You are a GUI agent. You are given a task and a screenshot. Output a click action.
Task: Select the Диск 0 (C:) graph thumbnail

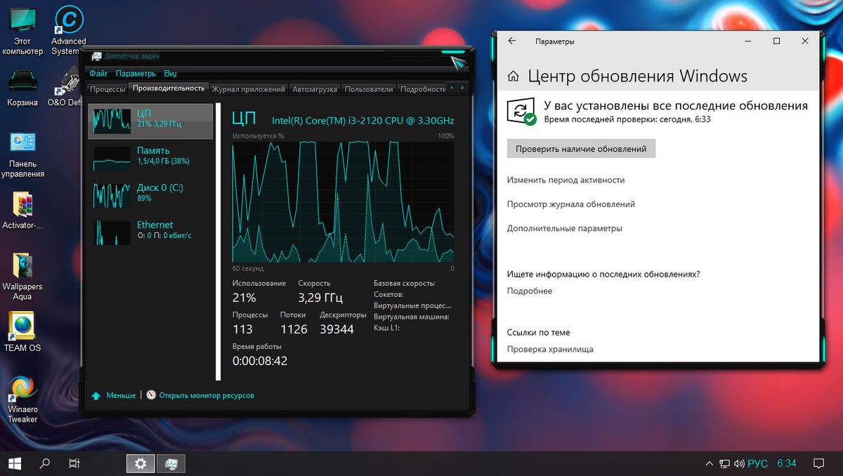pyautogui.click(x=112, y=195)
